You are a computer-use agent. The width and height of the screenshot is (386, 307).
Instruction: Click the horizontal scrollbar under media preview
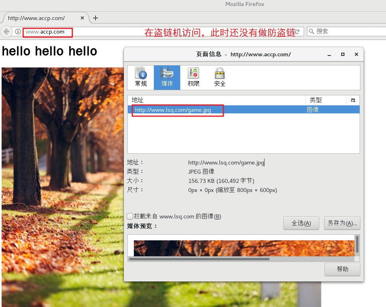(x=199, y=259)
